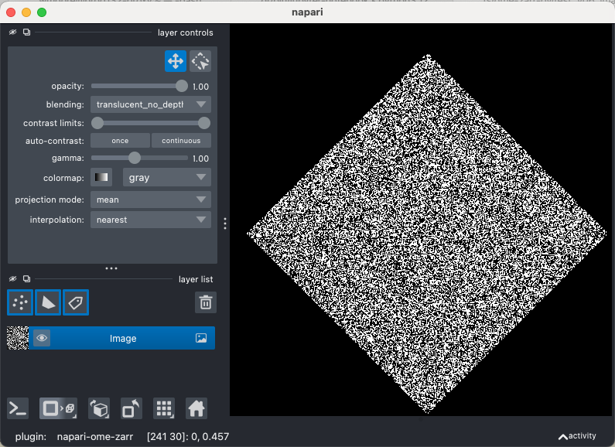Click the 'blending:' label
The width and height of the screenshot is (615, 447).
click(x=65, y=104)
